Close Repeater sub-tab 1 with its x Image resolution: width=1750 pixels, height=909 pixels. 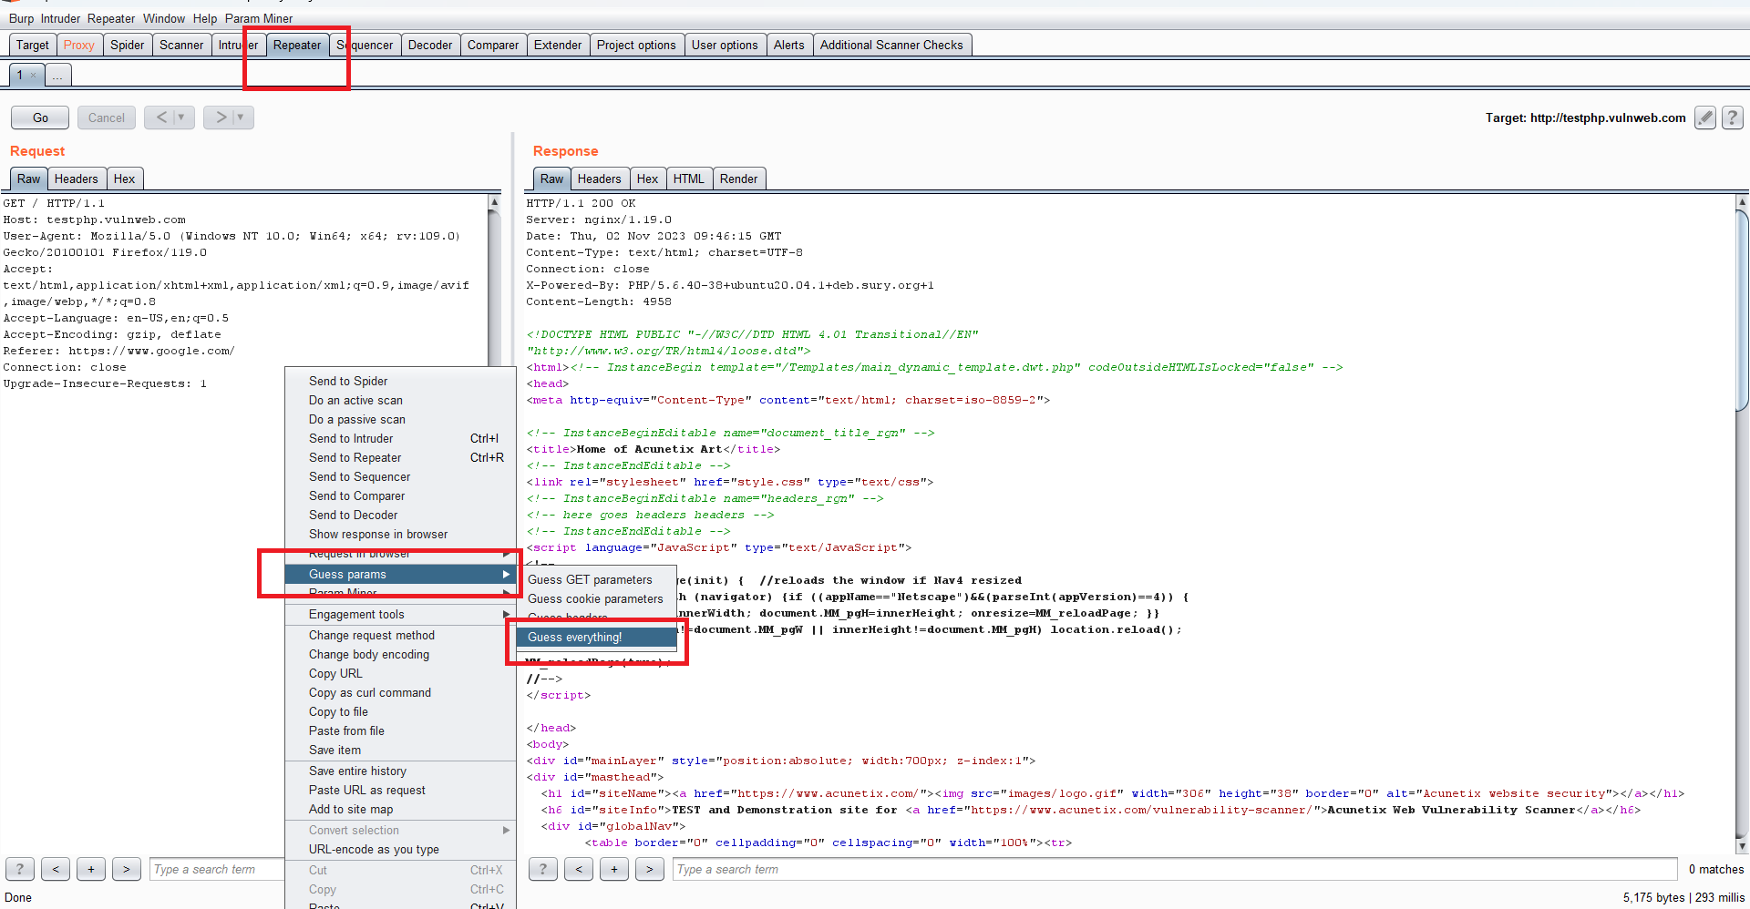point(33,76)
